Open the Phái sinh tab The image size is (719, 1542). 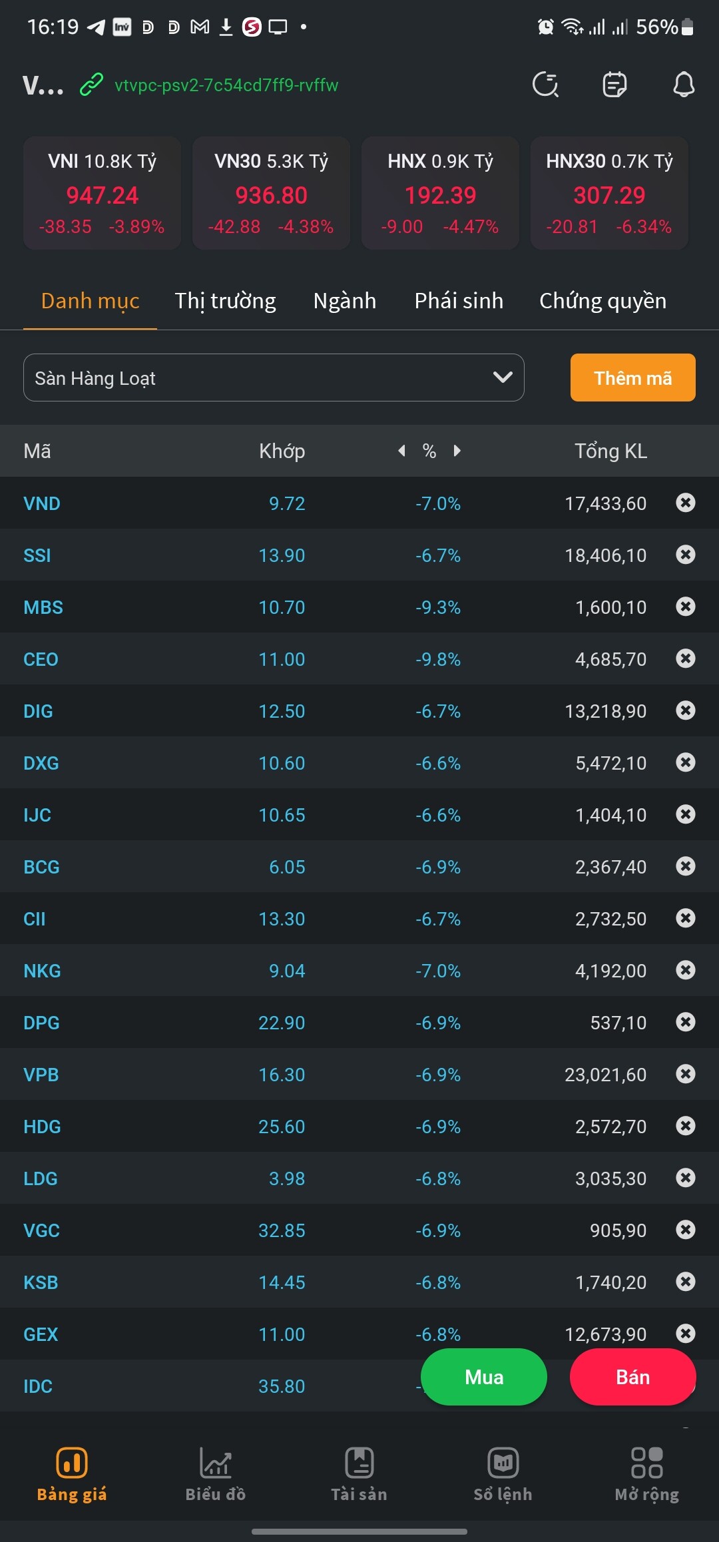pyautogui.click(x=459, y=301)
